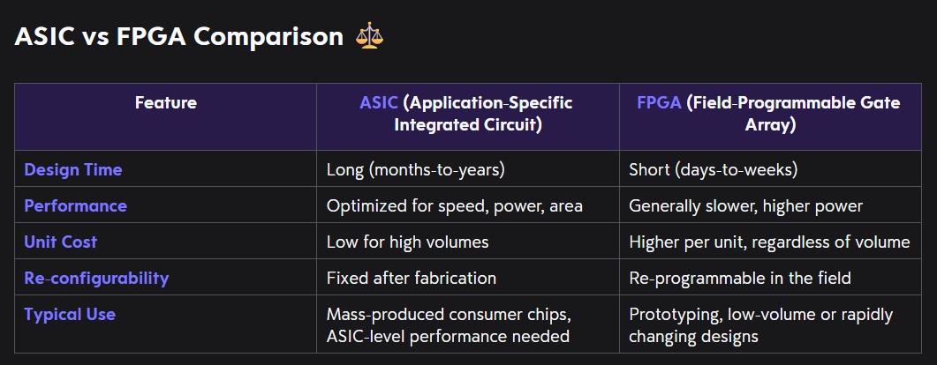Viewport: 937px width, 365px height.
Task: Click the "ASIC vs FPGA Comparison" heading
Action: pyautogui.click(x=179, y=37)
